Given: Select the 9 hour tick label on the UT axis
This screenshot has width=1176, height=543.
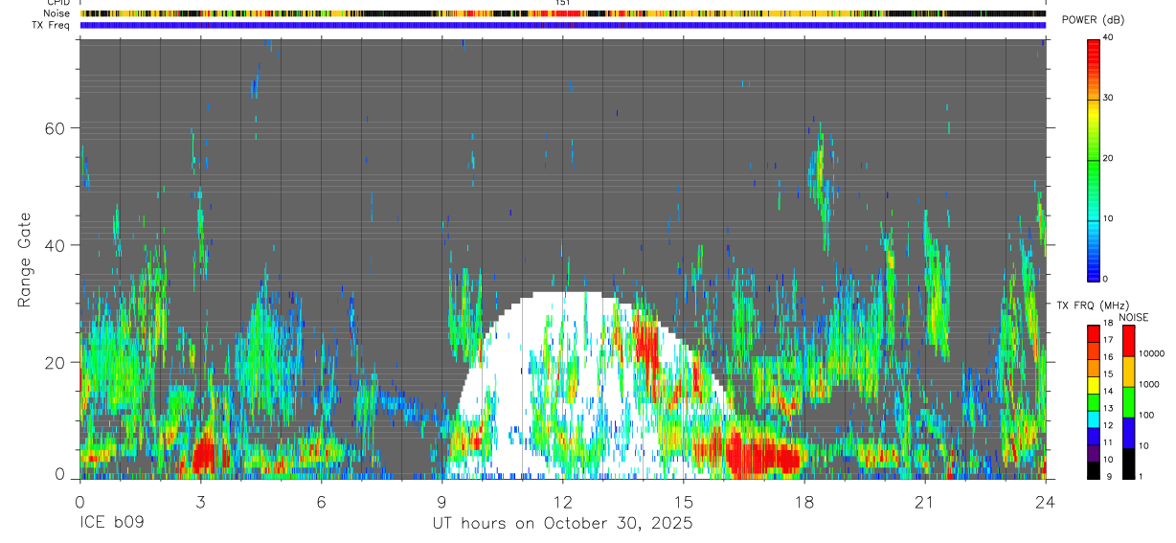Looking at the screenshot, I should click(x=441, y=502).
